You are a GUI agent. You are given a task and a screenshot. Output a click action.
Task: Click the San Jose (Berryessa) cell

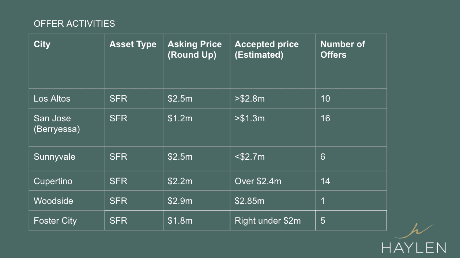(x=67, y=127)
